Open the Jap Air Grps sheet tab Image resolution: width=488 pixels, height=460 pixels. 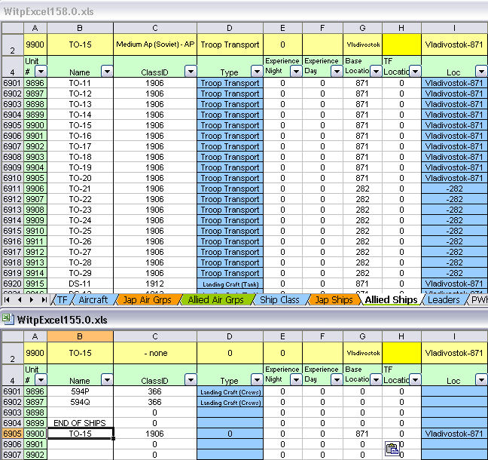[x=147, y=300]
